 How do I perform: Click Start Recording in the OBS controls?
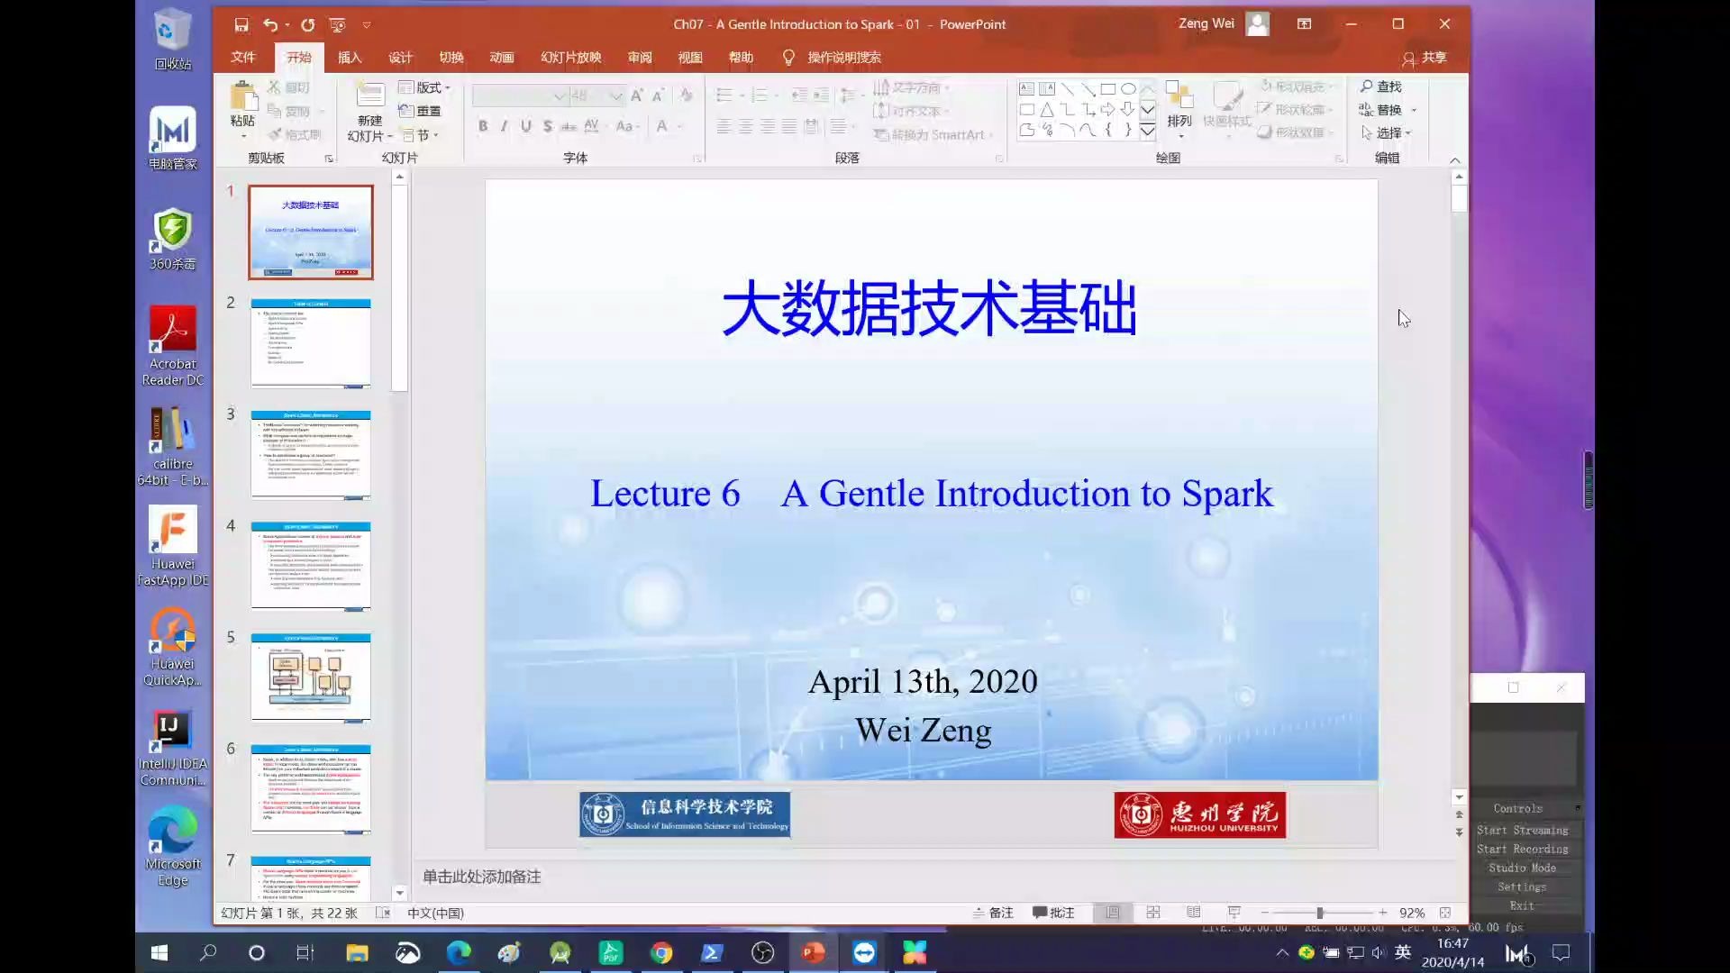(1523, 849)
